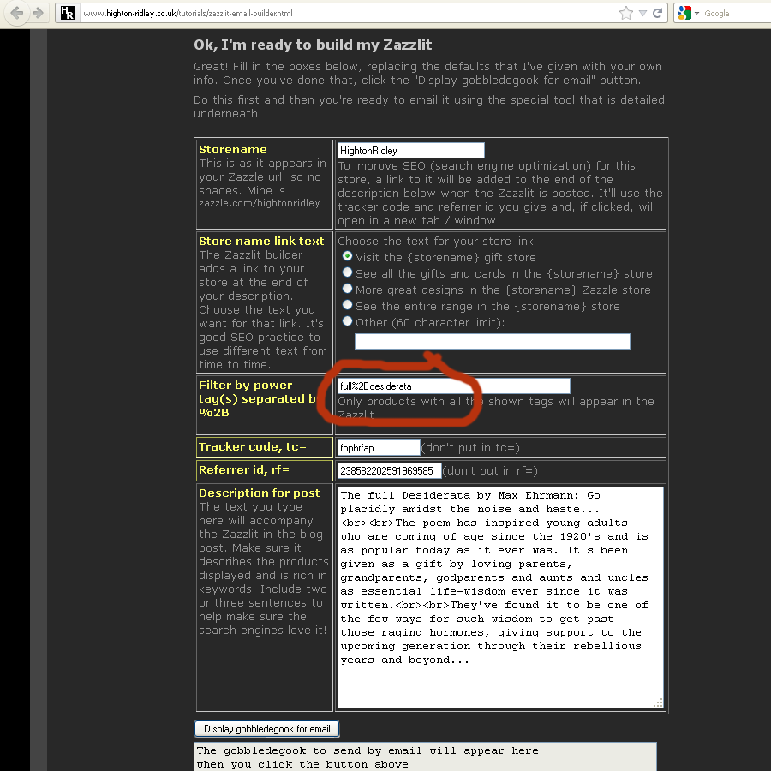Screen dimensions: 771x771
Task: Click the 'Referrer id, rf=' label
Action: pos(244,469)
